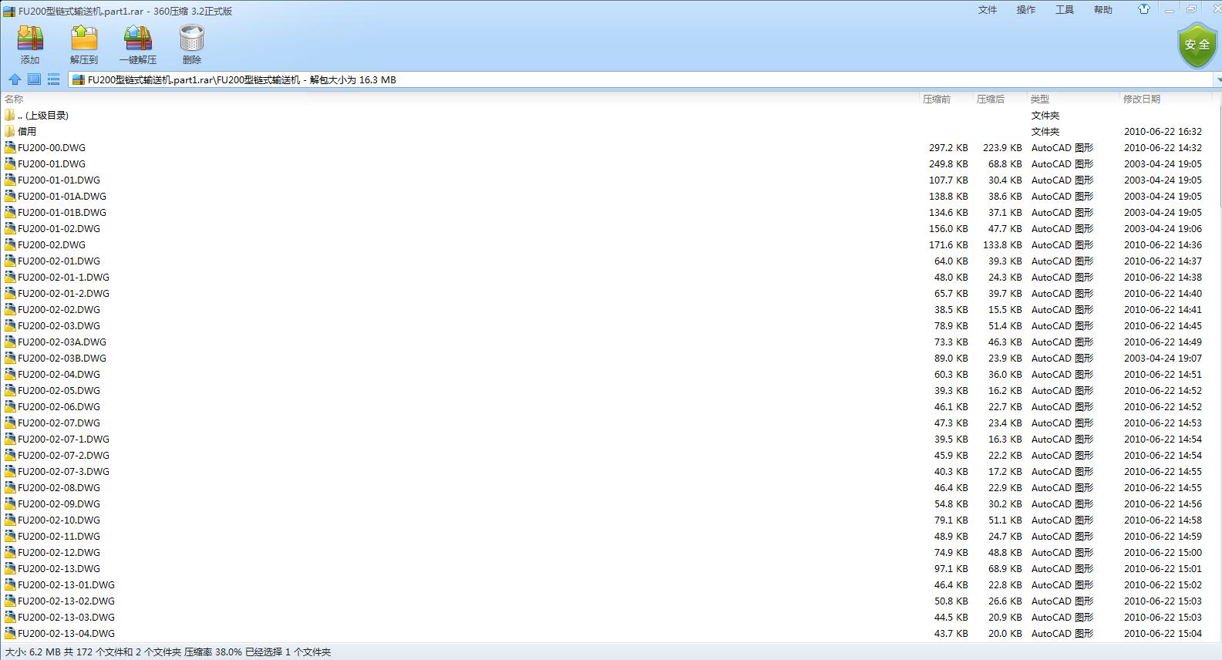Click the file icon of FU200-02.DWG
Viewport: 1222px width, 660px height.
10,244
